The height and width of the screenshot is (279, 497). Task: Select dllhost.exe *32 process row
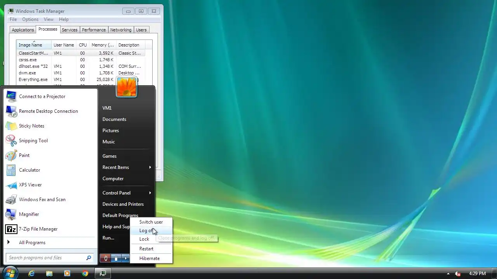[x=81, y=66]
